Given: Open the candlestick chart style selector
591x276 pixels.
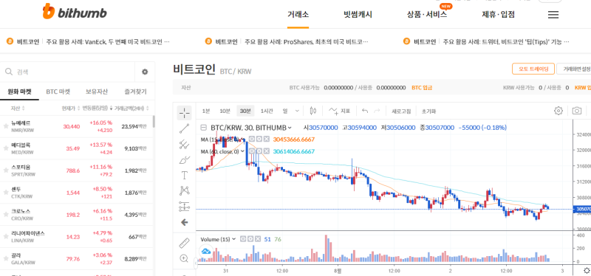Looking at the screenshot, I should [312, 111].
